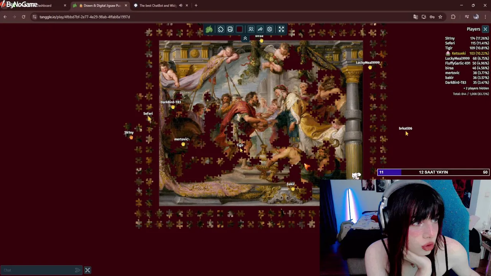The image size is (491, 276).
Task: Click the share arrow icon
Action: 260,30
